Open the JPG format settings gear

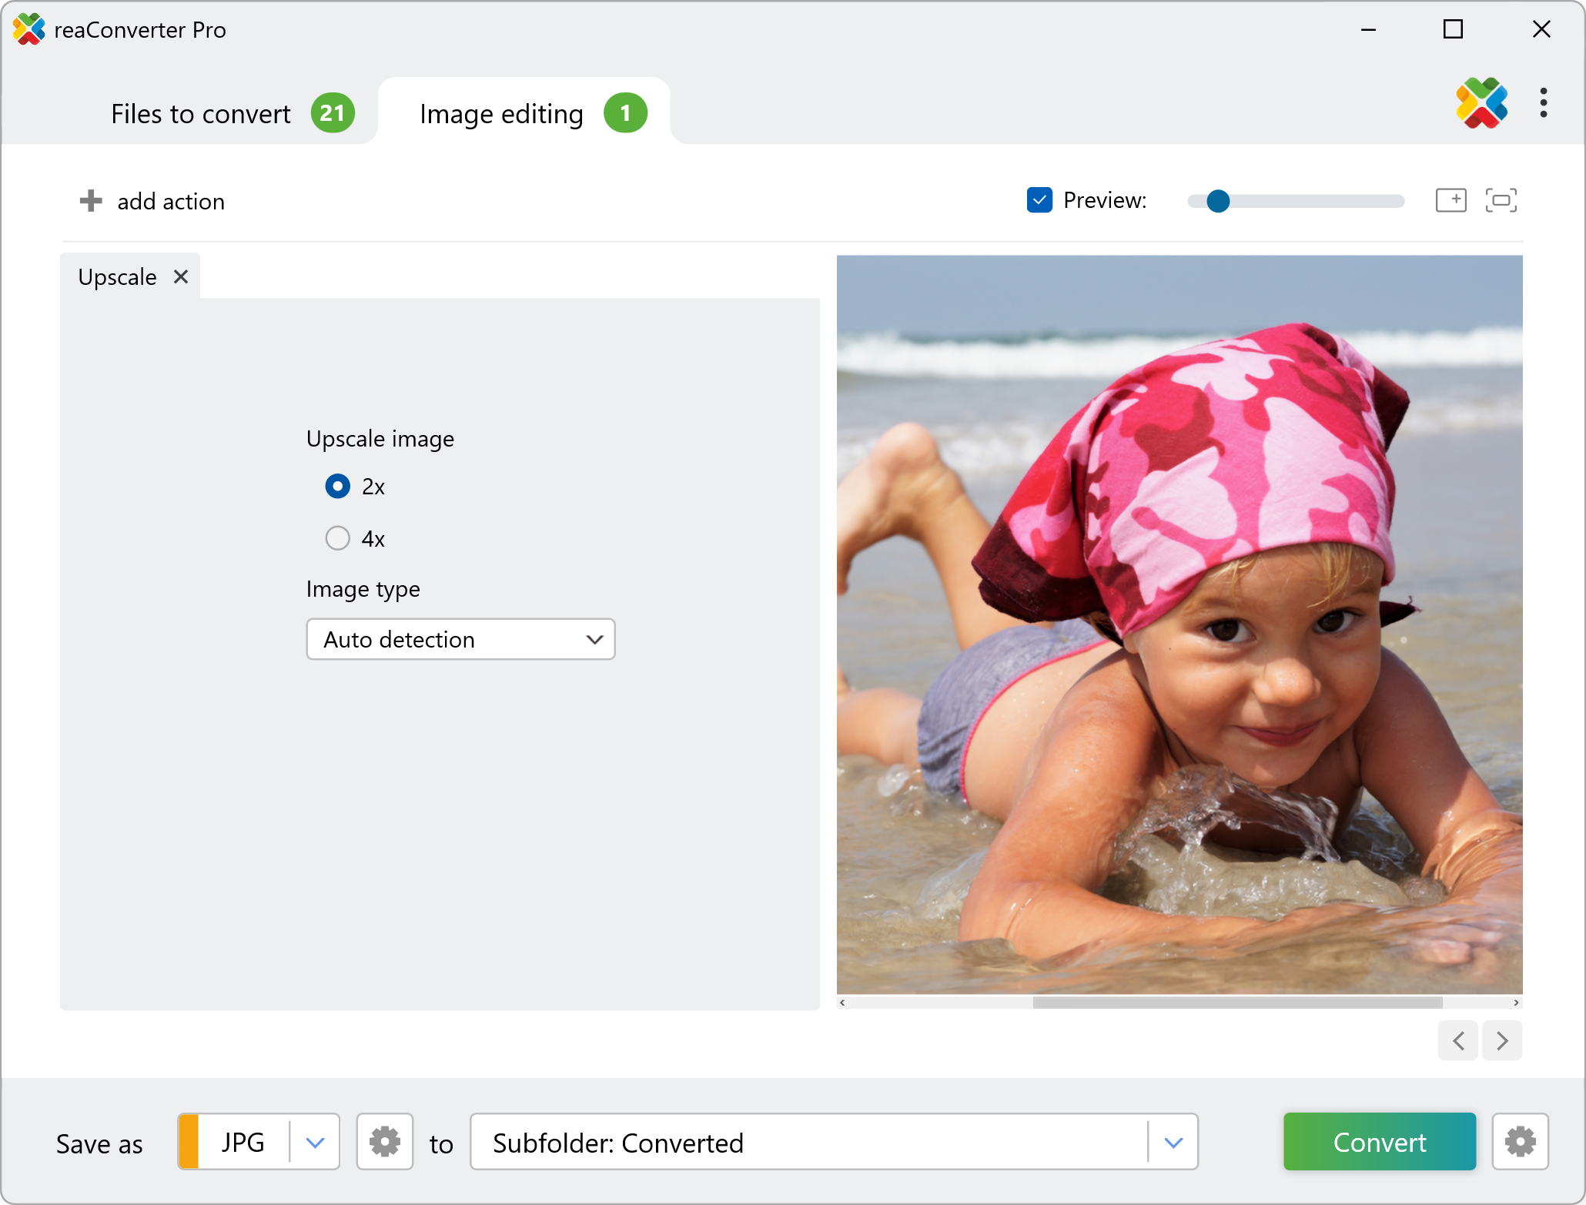(x=385, y=1141)
